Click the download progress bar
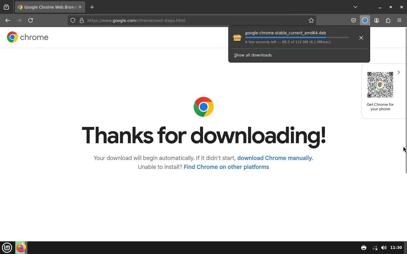 (297, 37)
